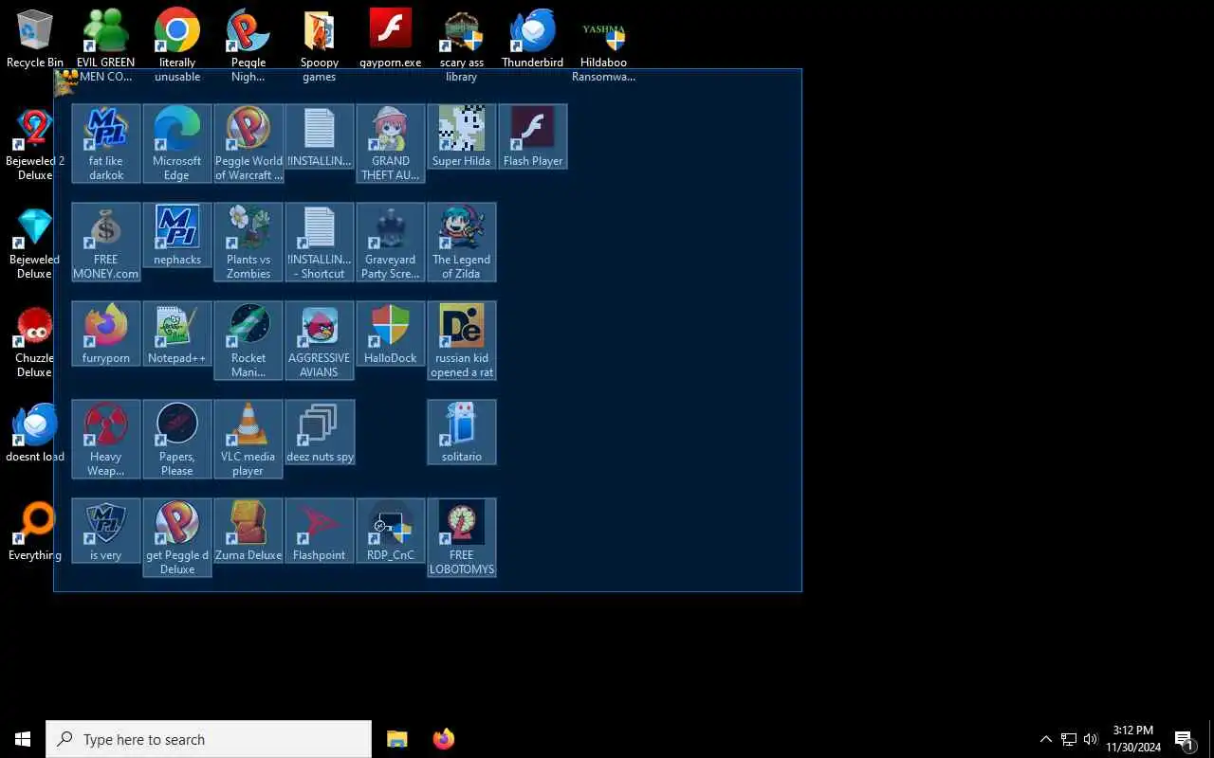Viewport: 1214px width, 758px height.
Task: Select the HalloDock shield icon
Action: pyautogui.click(x=391, y=334)
